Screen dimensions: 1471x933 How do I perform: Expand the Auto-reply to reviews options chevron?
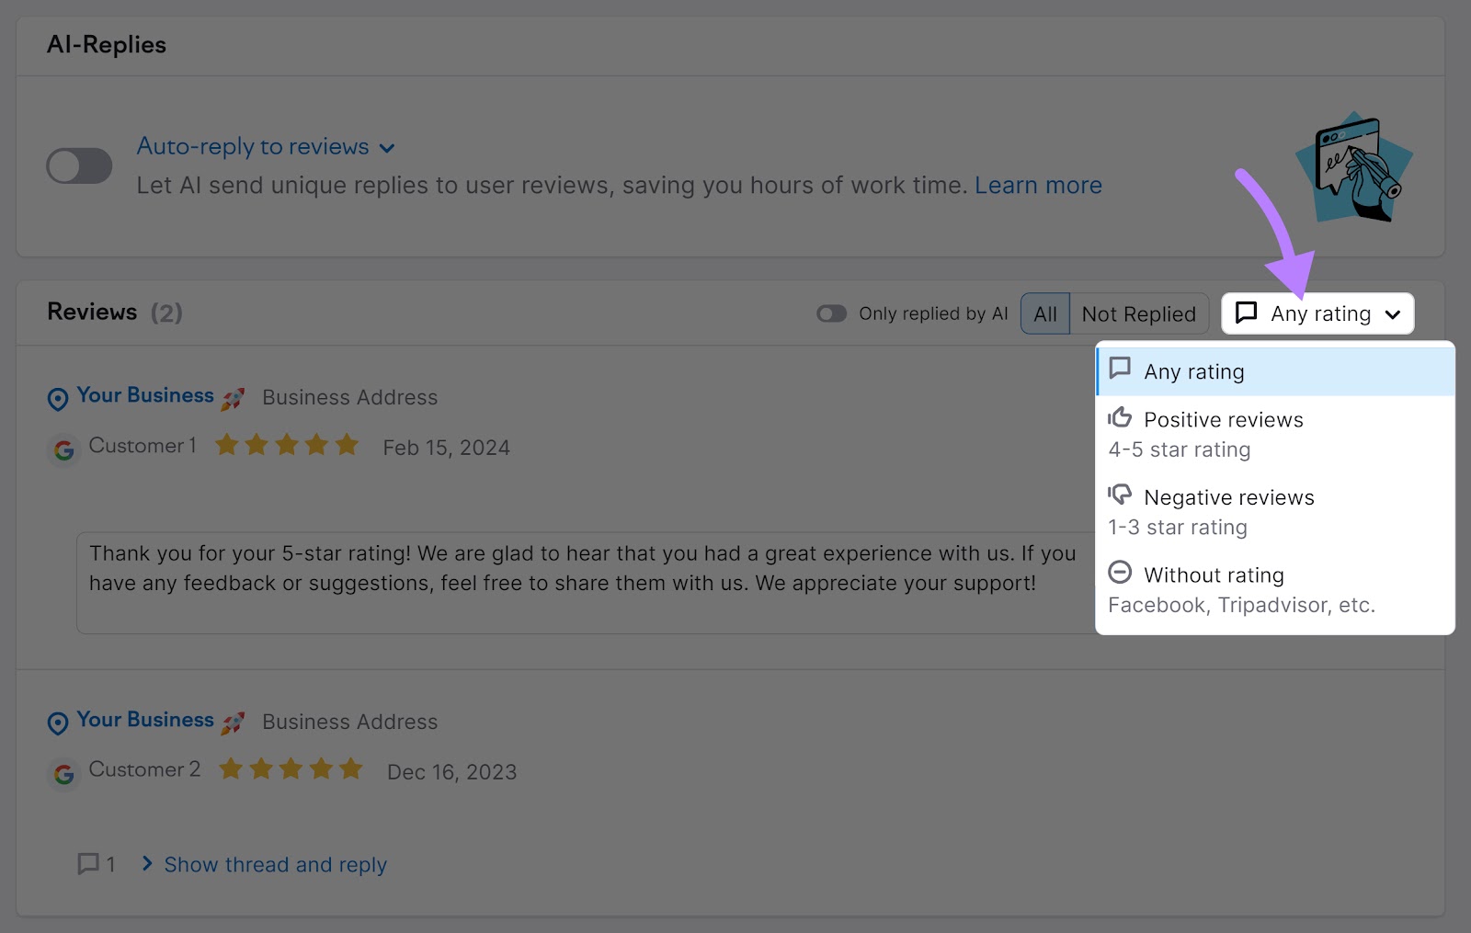[388, 147]
